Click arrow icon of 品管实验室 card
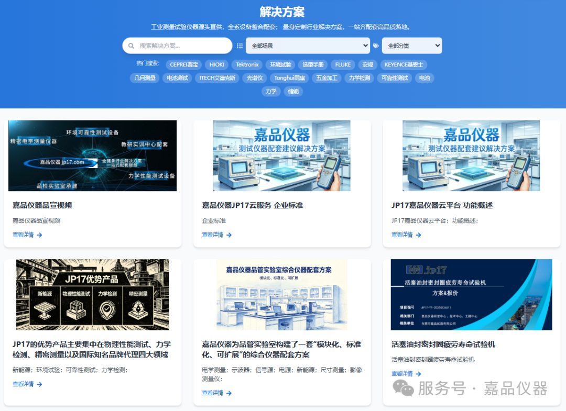The height and width of the screenshot is (411, 566). (x=229, y=393)
